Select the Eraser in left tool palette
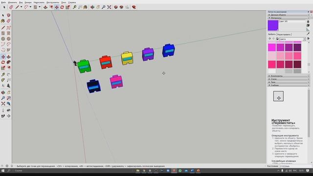Screen dimensions: 313x176 (9, 21)
